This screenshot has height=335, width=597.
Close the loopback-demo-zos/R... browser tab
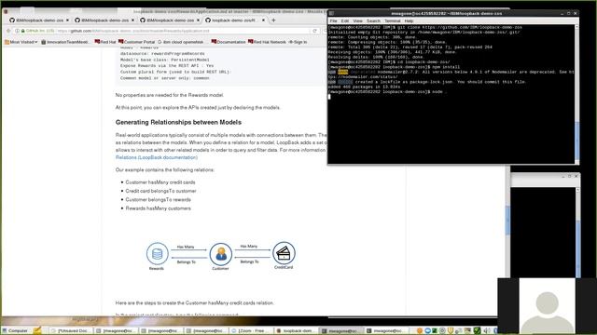pos(263,20)
